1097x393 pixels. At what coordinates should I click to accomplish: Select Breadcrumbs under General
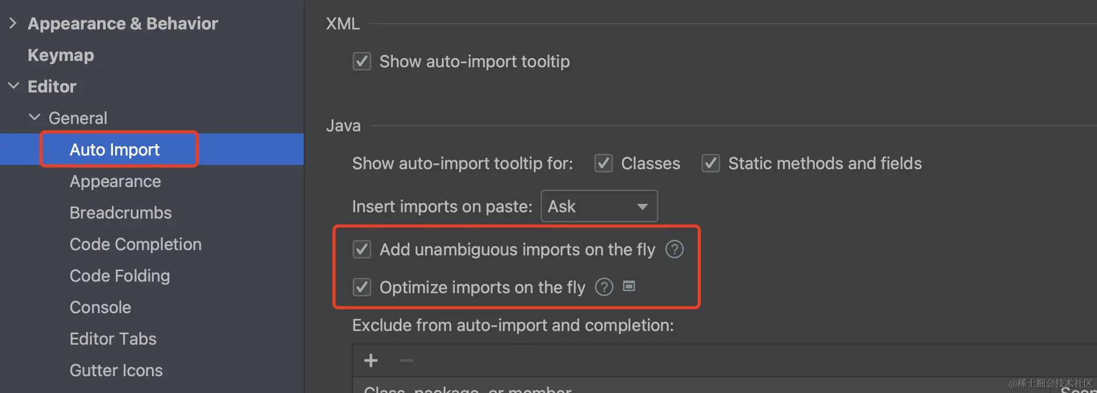click(120, 213)
